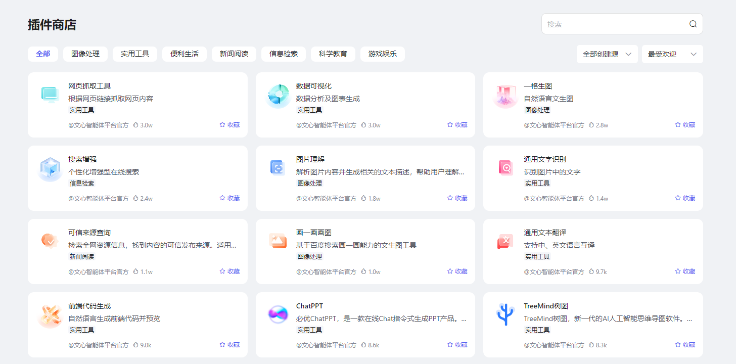Select the 新闻阅读 category tab

pyautogui.click(x=234, y=54)
